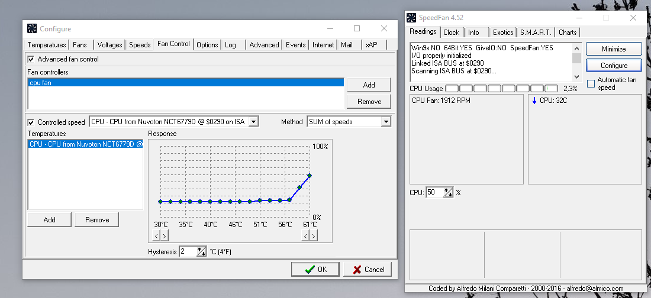
Task: Click the right arrow under 61°C on response graph
Action: coord(314,236)
